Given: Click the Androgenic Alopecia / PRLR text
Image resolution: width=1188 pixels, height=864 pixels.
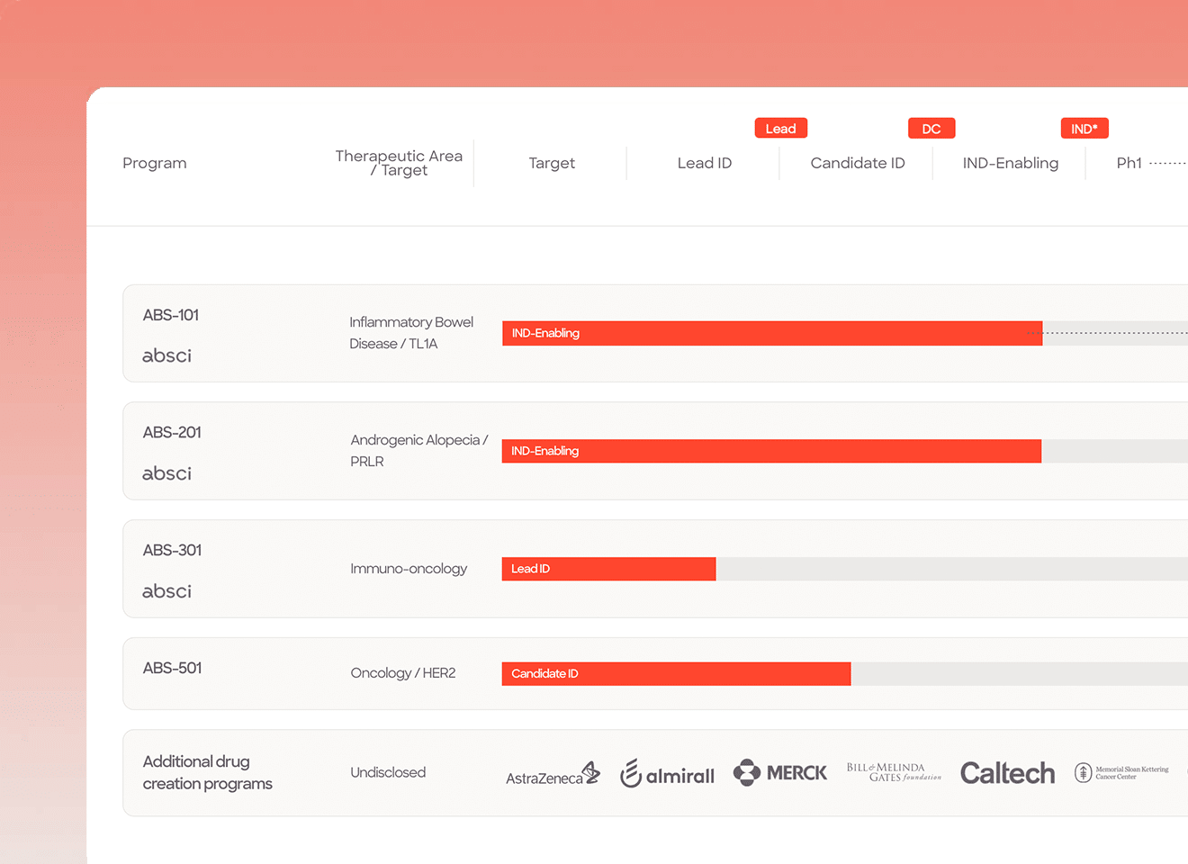Looking at the screenshot, I should (x=419, y=450).
